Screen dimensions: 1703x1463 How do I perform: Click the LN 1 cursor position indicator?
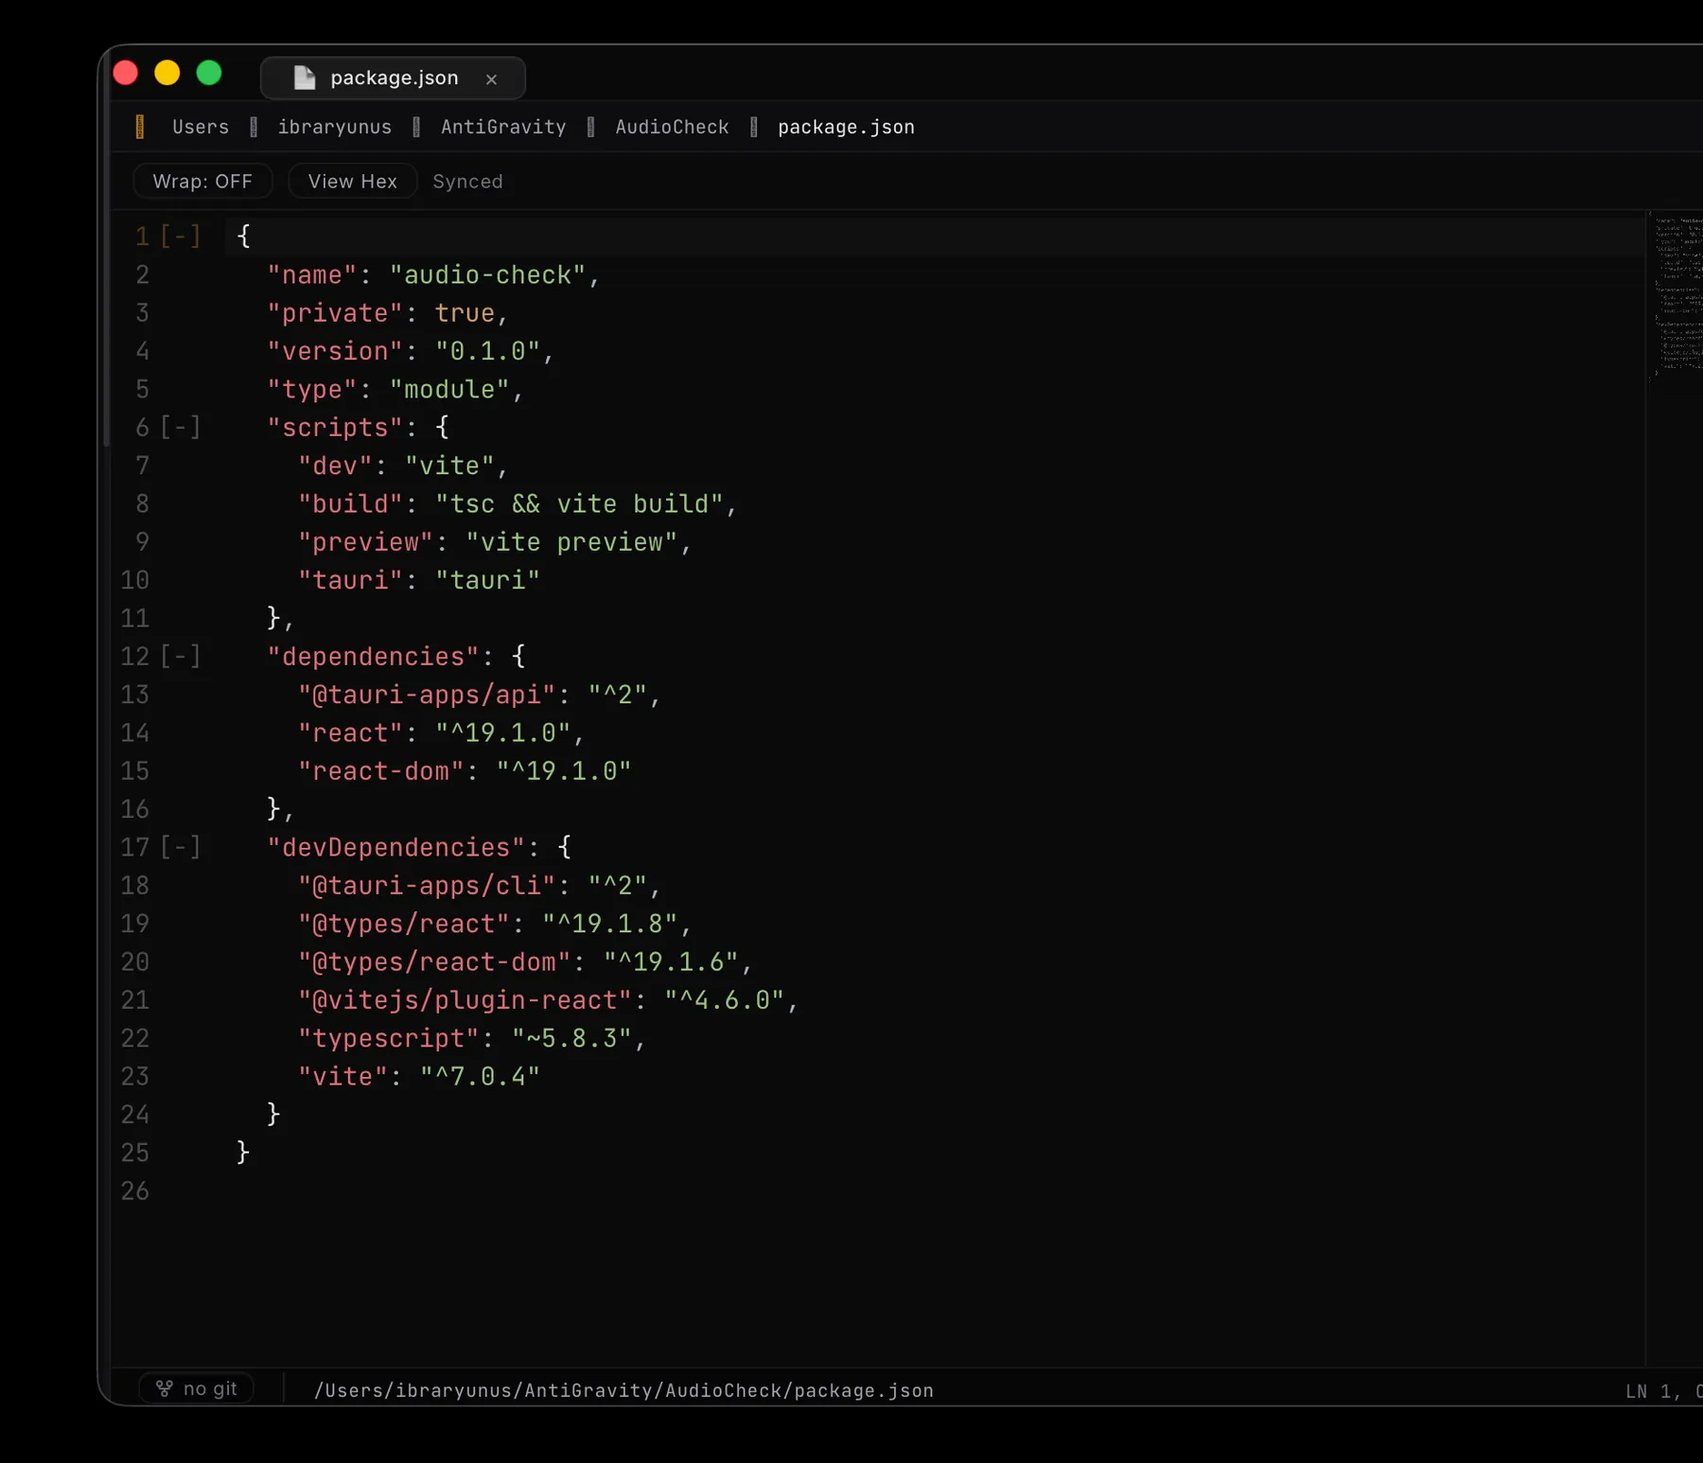tap(1662, 1391)
